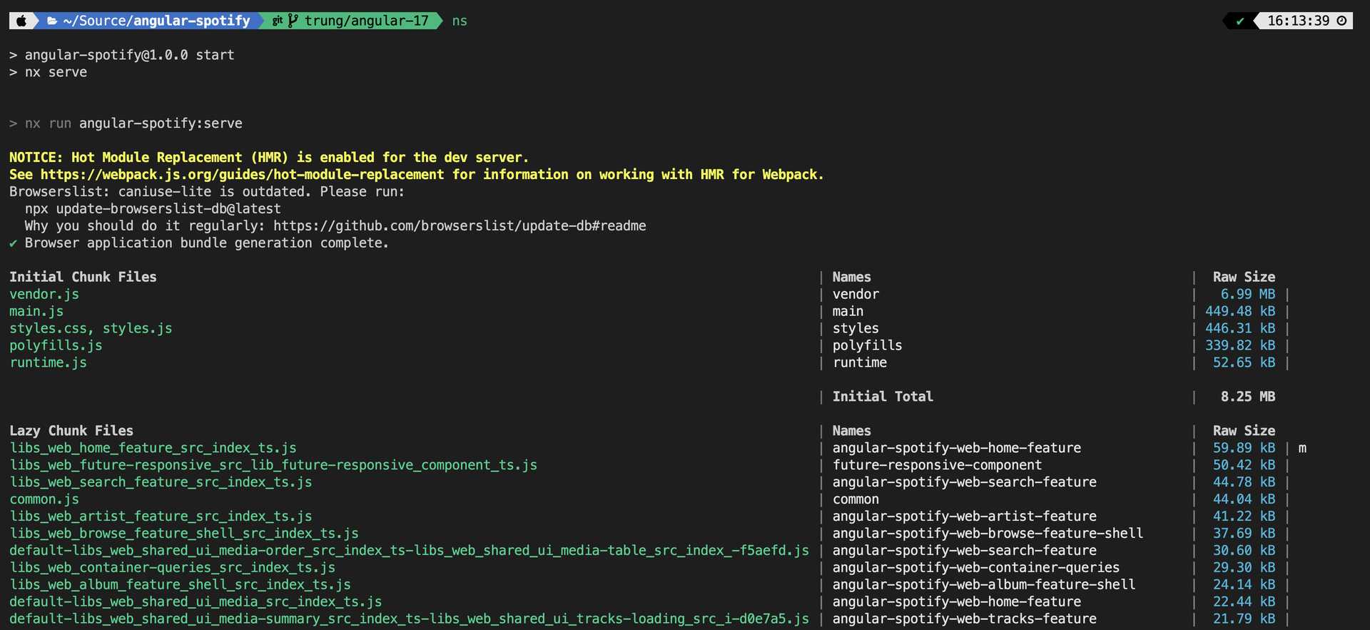1370x630 pixels.
Task: Click the 8.25 MB total value
Action: coord(1248,397)
